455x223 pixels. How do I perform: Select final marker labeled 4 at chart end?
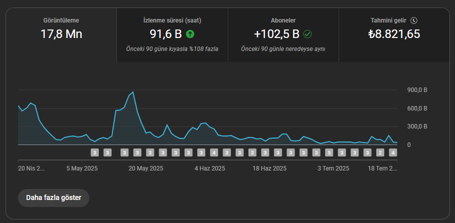pos(393,152)
